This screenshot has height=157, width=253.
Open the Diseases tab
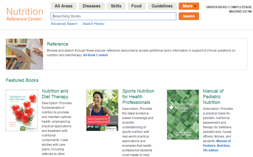(x=92, y=6)
